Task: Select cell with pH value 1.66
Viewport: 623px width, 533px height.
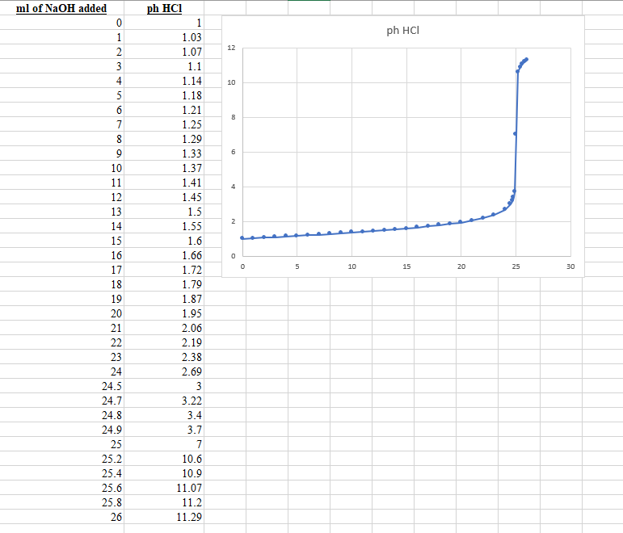Action: click(164, 255)
